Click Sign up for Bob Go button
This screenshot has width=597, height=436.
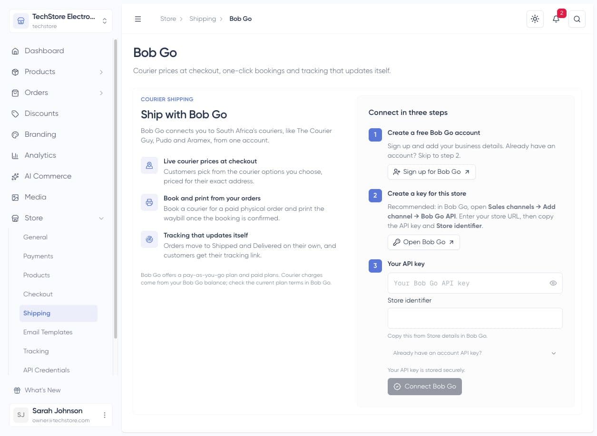click(x=431, y=172)
